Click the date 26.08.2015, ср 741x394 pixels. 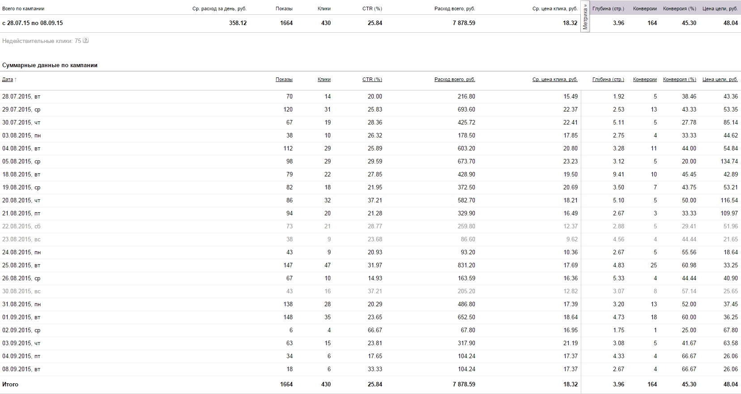coord(21,278)
